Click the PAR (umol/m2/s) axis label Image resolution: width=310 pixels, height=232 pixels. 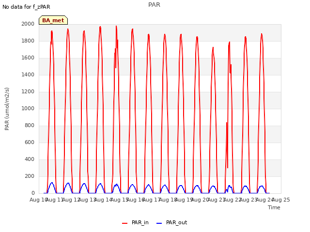tap(7, 109)
